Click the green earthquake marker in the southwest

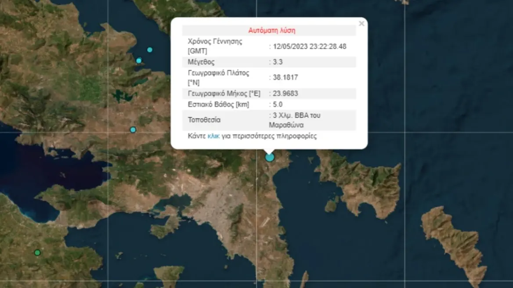click(37, 252)
